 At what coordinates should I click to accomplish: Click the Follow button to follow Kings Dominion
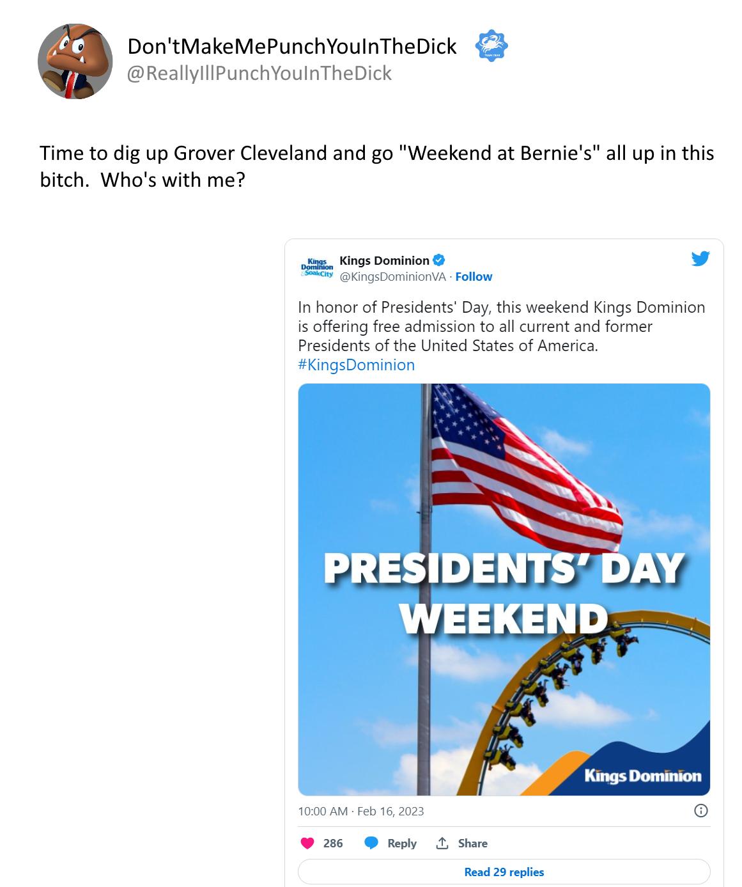[473, 276]
